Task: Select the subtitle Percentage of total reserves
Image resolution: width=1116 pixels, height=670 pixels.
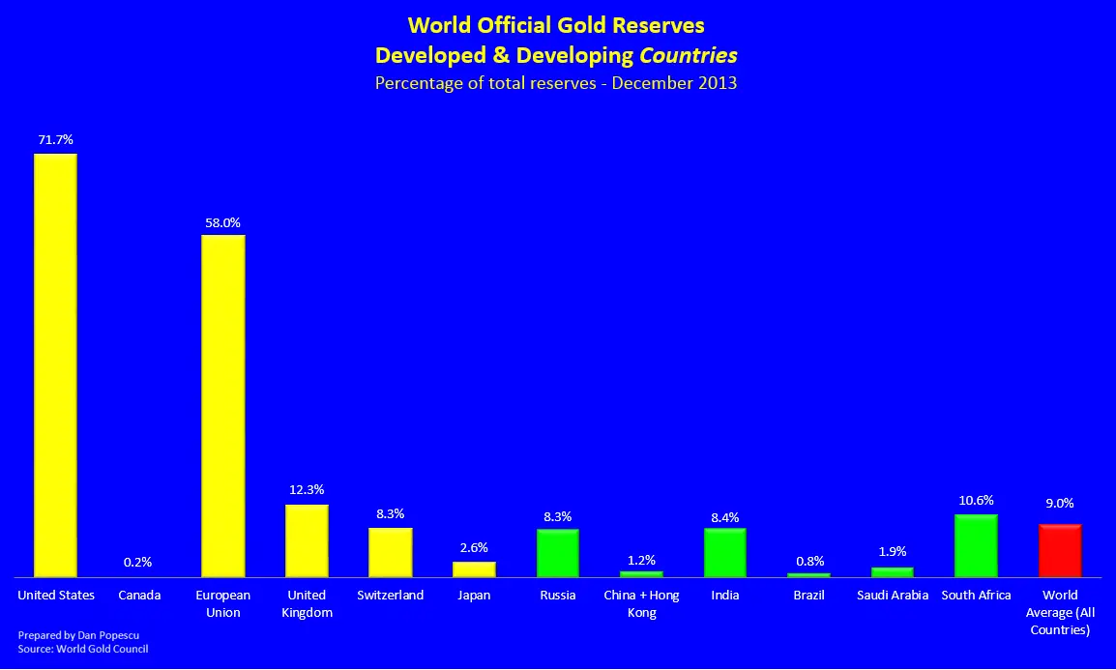Action: click(556, 83)
